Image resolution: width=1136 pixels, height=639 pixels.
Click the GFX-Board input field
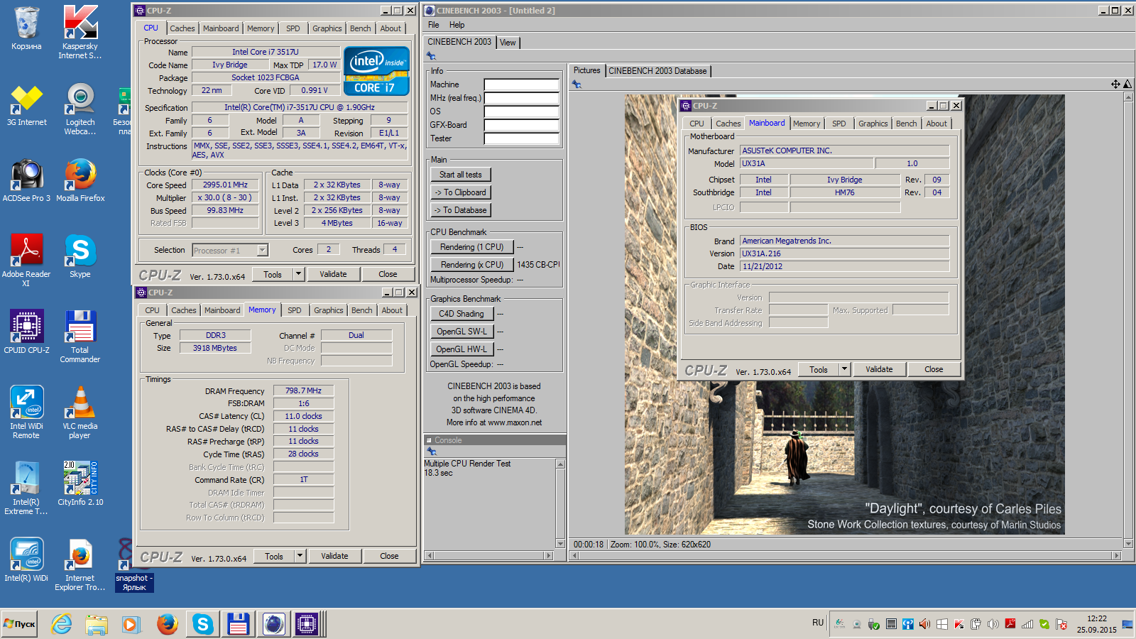click(x=522, y=125)
